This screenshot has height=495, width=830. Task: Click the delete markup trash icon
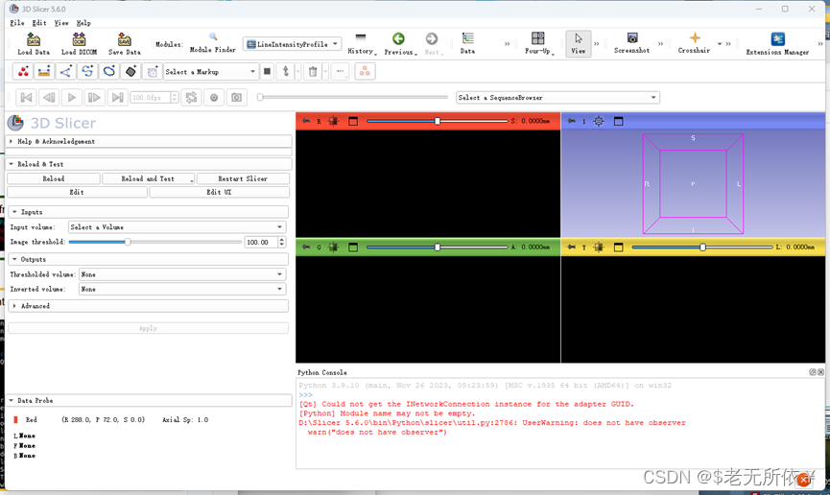click(313, 72)
